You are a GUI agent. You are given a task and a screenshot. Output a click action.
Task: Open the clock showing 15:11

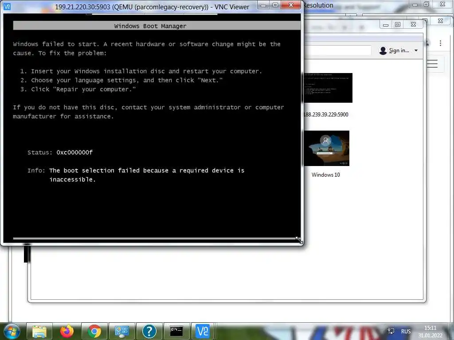click(430, 331)
